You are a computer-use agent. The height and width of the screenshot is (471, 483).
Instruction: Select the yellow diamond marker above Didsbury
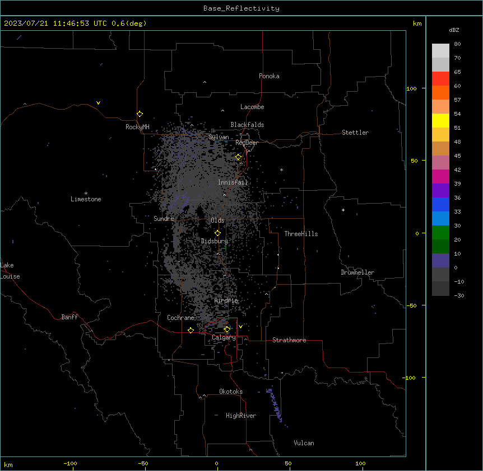(x=217, y=233)
